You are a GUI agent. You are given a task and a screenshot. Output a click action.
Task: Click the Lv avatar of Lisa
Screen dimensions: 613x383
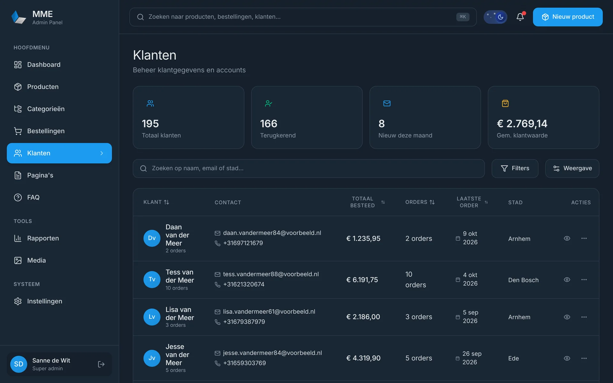click(152, 317)
